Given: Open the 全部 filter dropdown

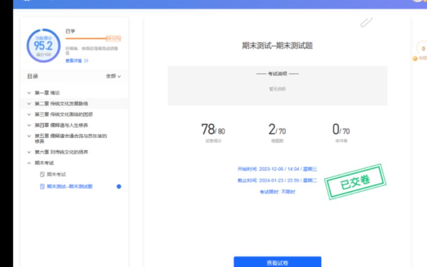Looking at the screenshot, I should tap(113, 76).
